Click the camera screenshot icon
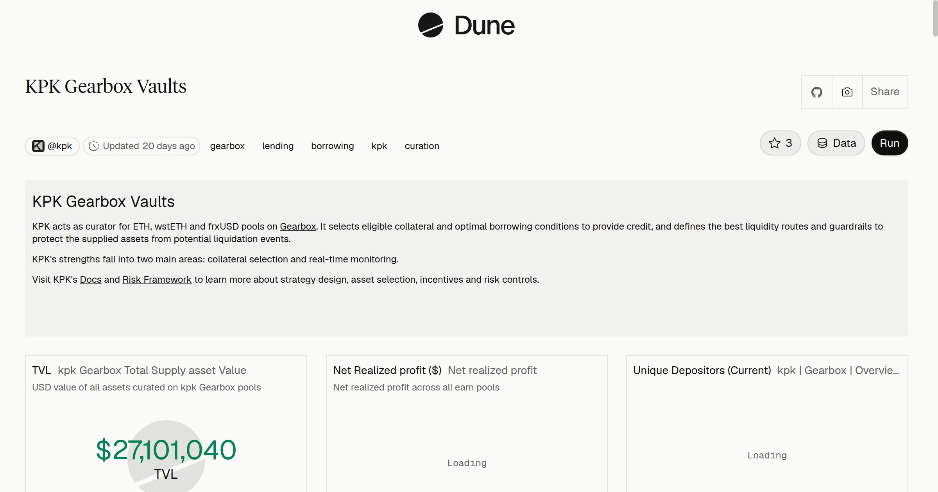 pos(847,92)
